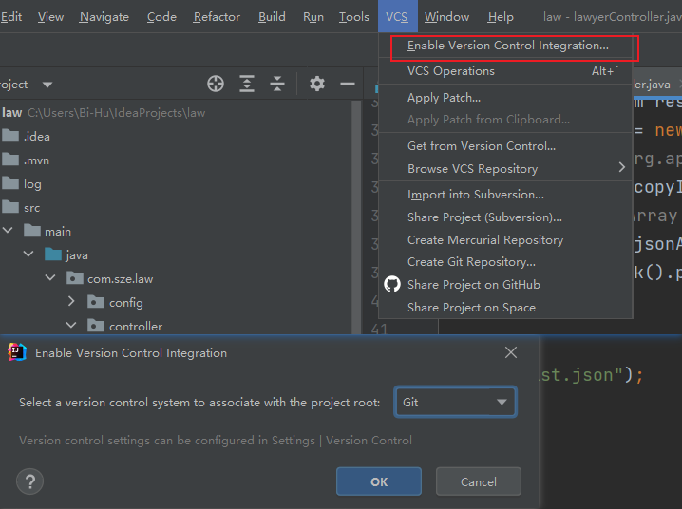Click the Expand All icon in Project panel
Screen dimensions: 682x509
click(x=247, y=84)
